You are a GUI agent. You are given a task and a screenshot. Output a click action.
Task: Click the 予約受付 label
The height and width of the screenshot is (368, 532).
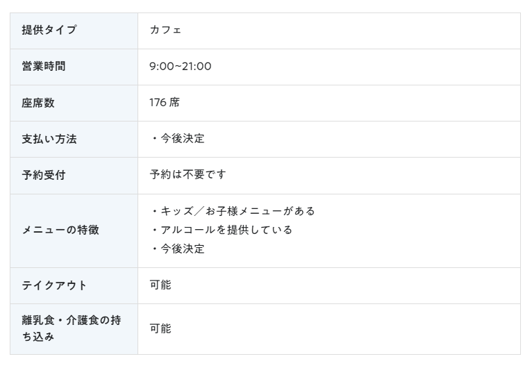pos(44,176)
